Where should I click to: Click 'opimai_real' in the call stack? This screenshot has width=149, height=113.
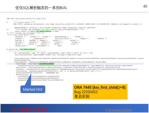(21, 46)
